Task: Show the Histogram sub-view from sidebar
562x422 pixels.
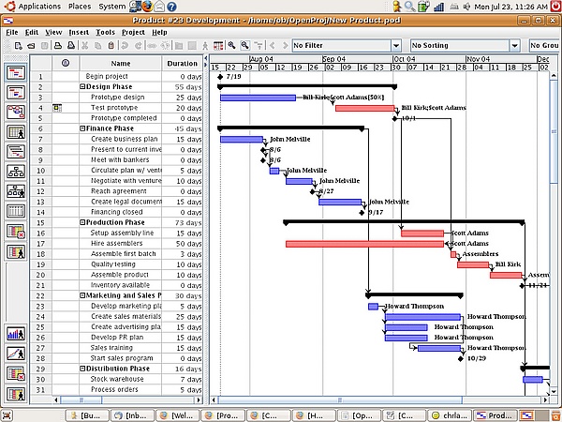Action: tap(16, 333)
